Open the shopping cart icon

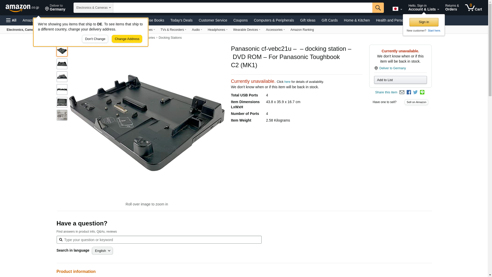click(x=473, y=8)
